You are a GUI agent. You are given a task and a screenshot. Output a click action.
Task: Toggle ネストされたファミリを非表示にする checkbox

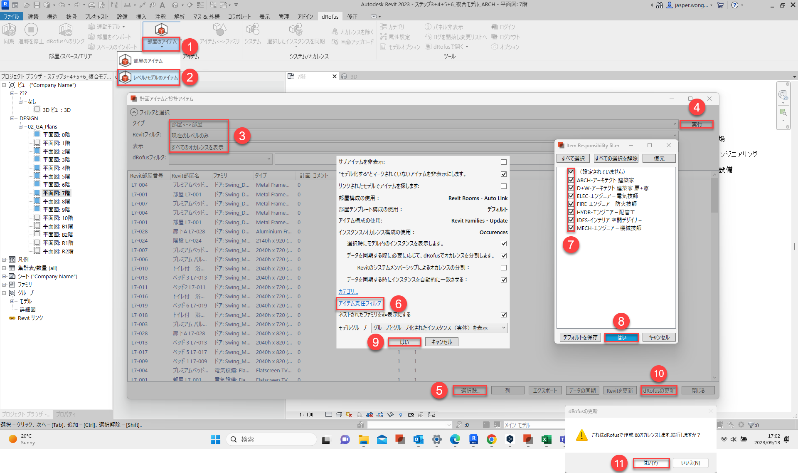[503, 315]
